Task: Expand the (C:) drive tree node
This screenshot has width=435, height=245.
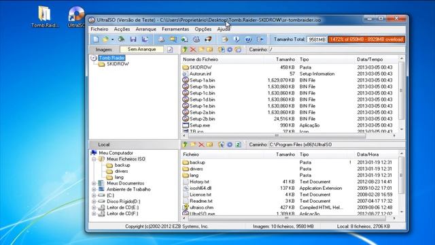Action: click(94, 195)
